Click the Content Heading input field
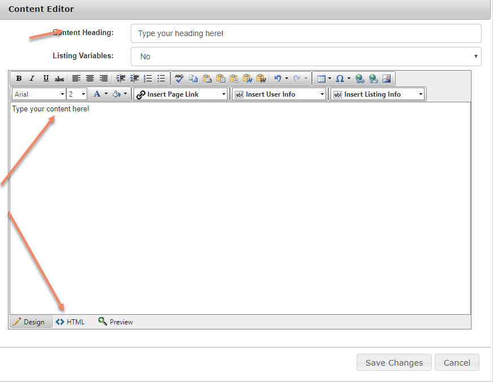This screenshot has width=493, height=382. (306, 33)
